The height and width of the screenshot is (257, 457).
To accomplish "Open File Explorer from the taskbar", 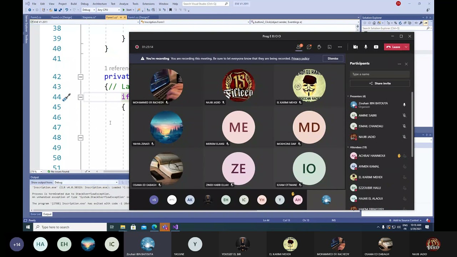I will pos(123,227).
